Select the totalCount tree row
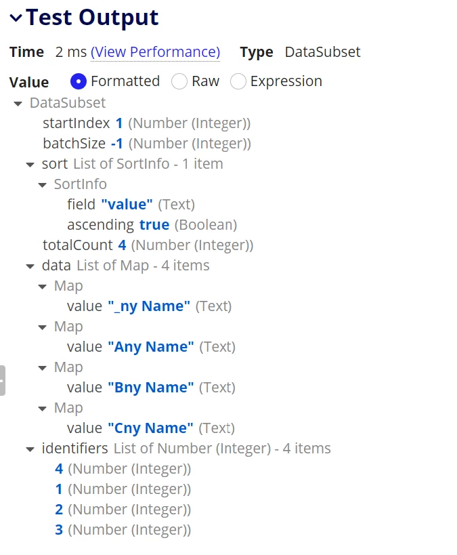This screenshot has width=457, height=555. pyautogui.click(x=148, y=245)
